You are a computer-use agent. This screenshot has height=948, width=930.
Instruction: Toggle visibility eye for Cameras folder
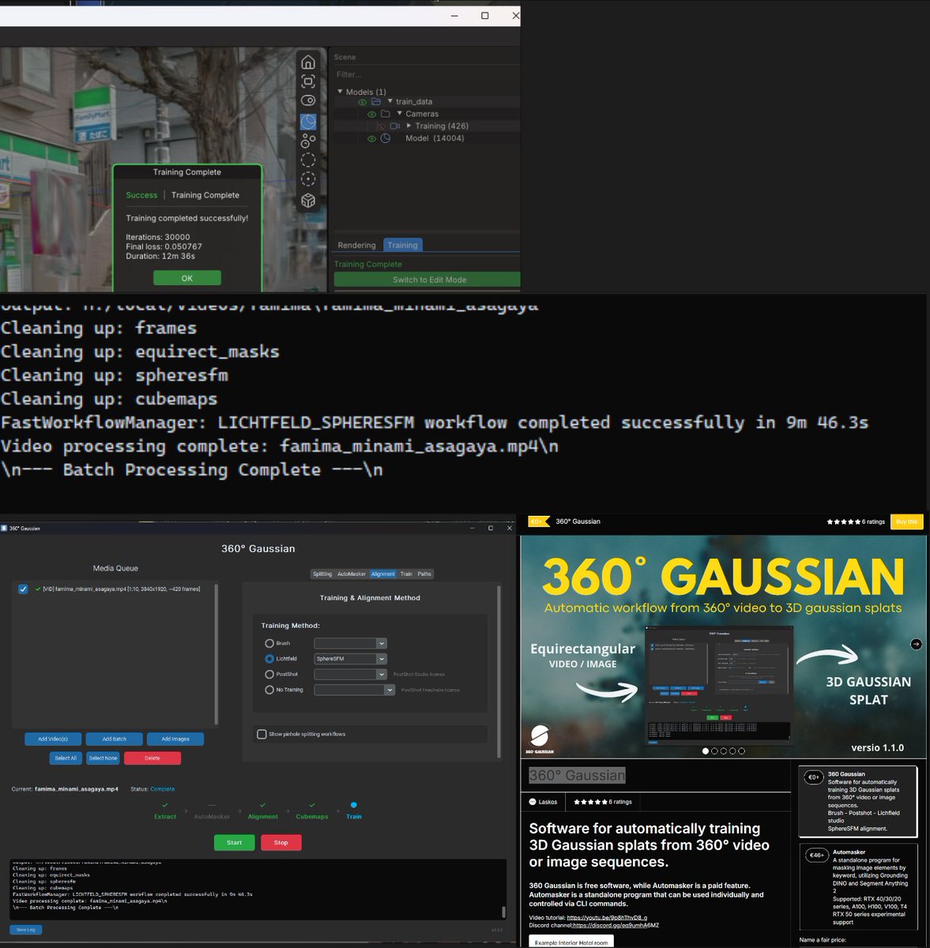[x=371, y=114]
